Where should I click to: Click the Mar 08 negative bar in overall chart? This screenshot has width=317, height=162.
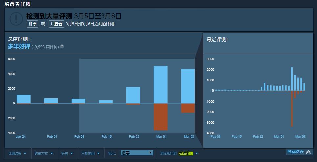click(x=188, y=108)
